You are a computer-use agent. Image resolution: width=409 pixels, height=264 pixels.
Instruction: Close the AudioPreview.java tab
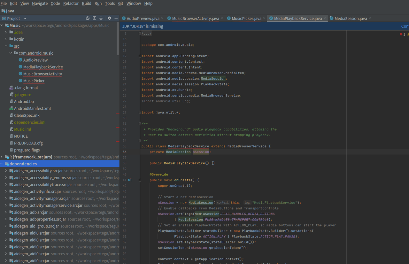[x=162, y=19]
